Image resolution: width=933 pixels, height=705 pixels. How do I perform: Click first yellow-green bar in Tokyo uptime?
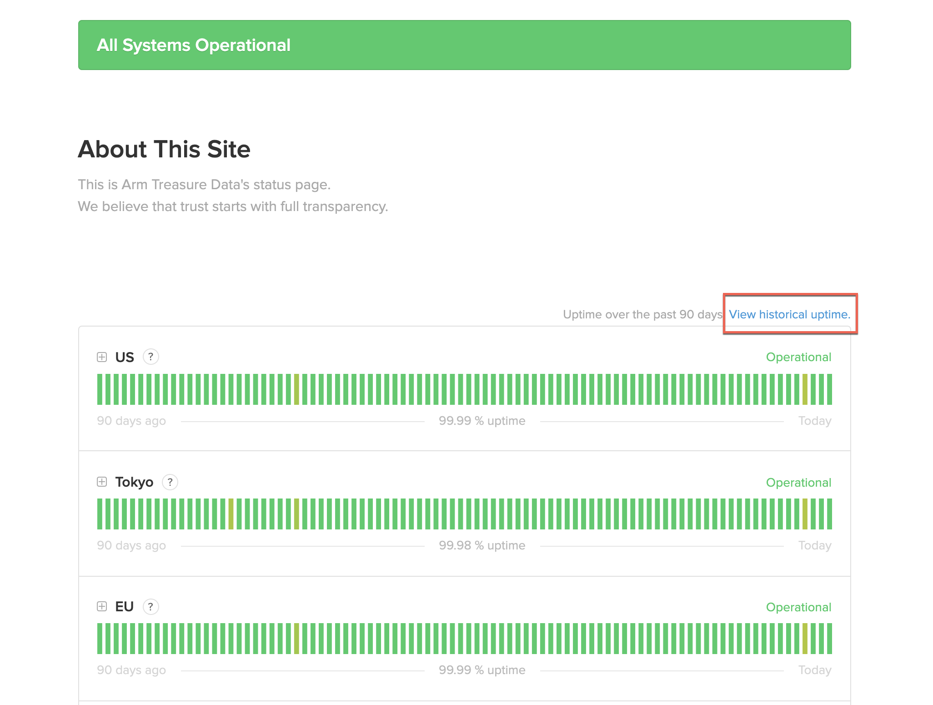231,514
